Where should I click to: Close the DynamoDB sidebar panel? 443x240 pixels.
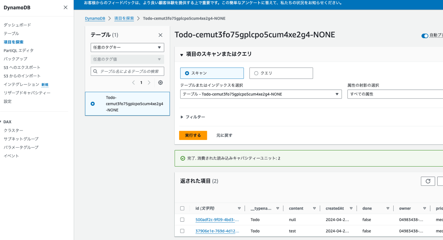click(66, 8)
